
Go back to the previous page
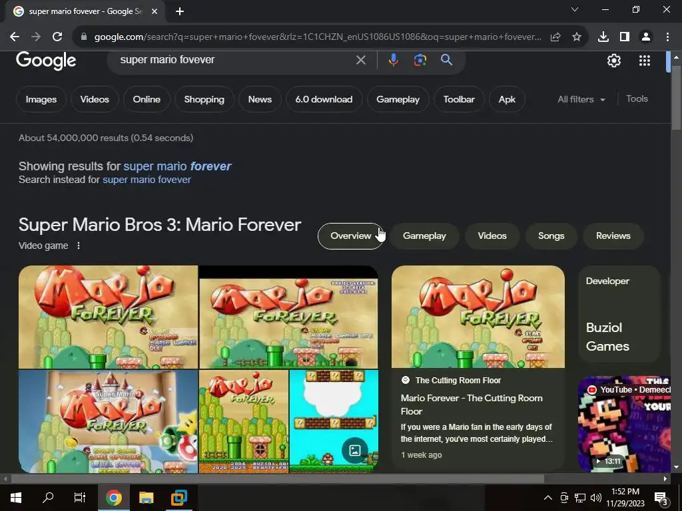[15, 37]
